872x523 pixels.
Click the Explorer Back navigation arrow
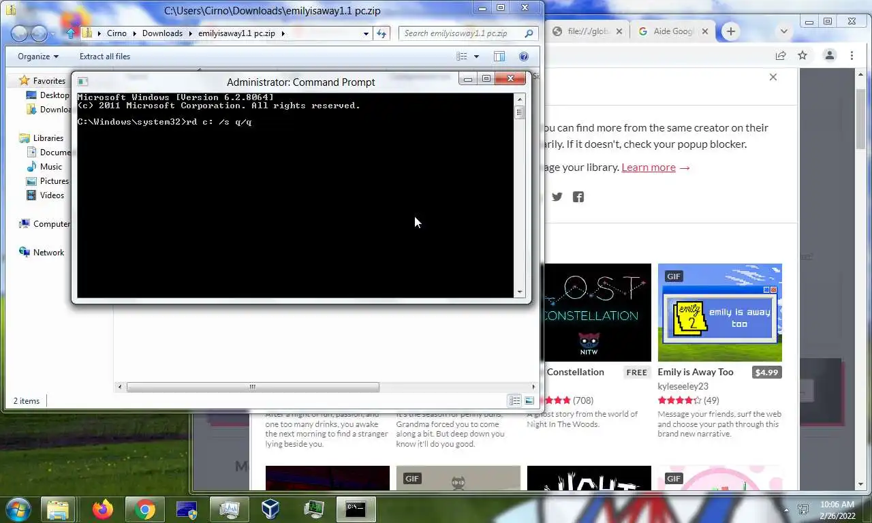coord(20,33)
